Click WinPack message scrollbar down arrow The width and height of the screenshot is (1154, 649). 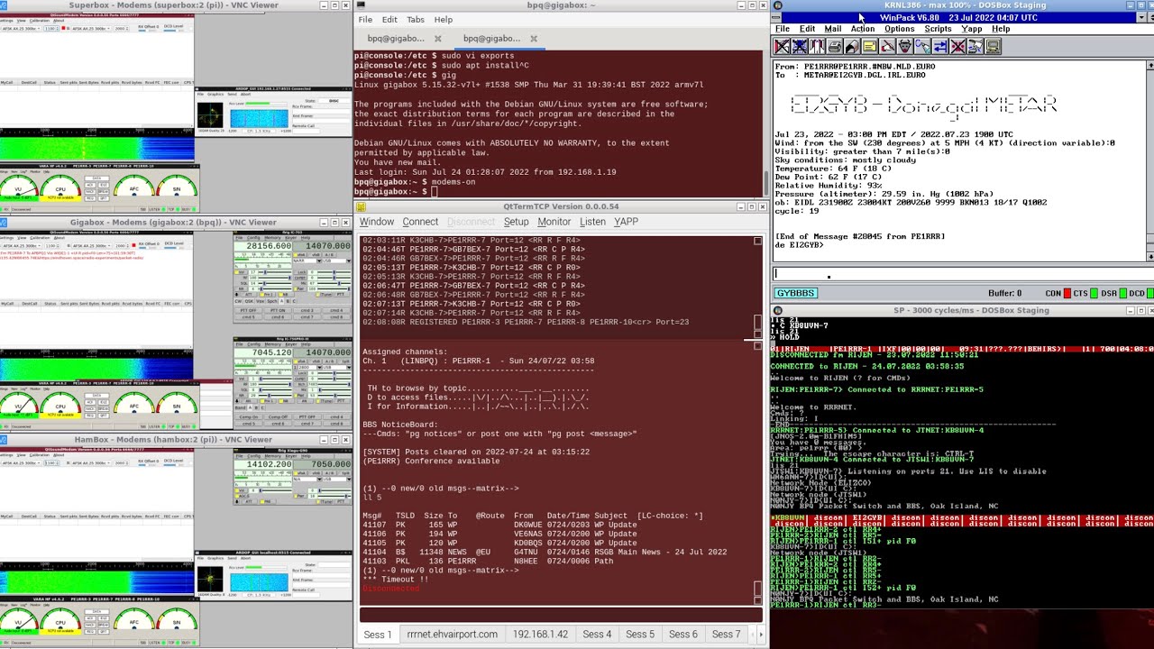click(x=1149, y=257)
